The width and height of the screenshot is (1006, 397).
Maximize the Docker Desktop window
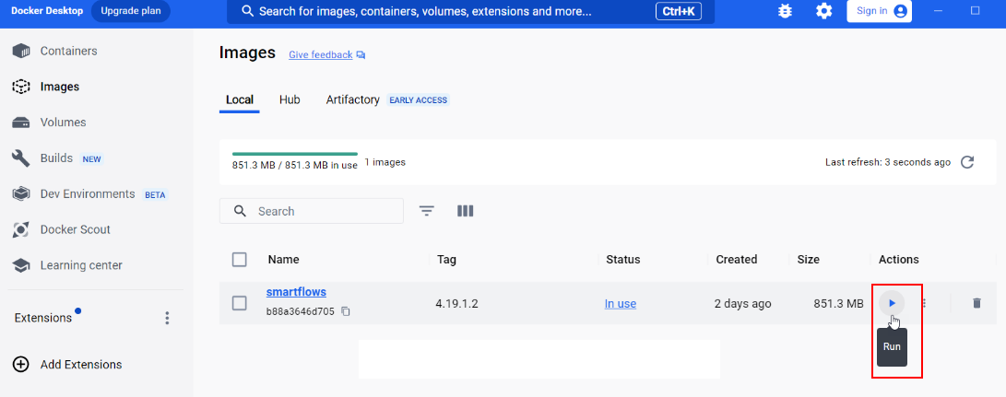pos(976,11)
